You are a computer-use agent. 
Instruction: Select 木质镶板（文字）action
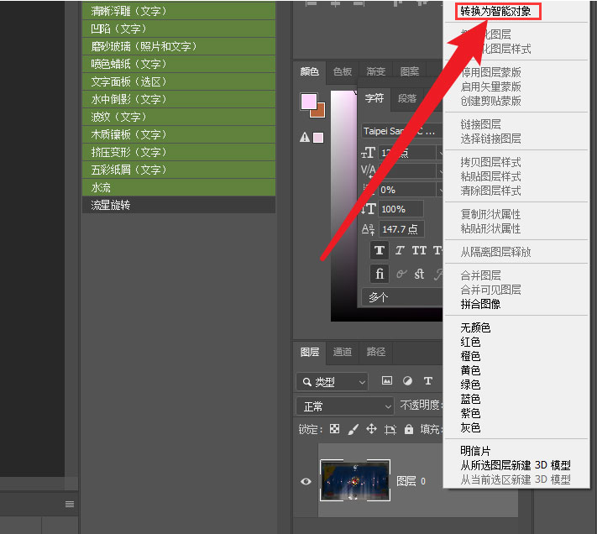click(179, 134)
